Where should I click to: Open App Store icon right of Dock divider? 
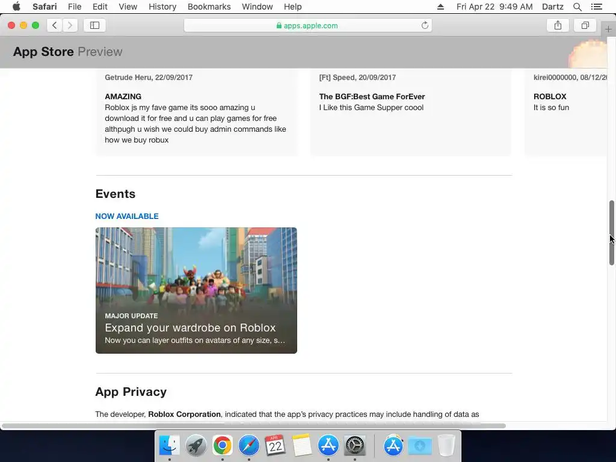click(x=393, y=445)
